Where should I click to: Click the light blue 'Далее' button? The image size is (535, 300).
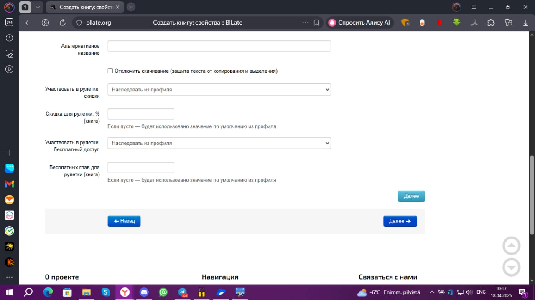[411, 196]
